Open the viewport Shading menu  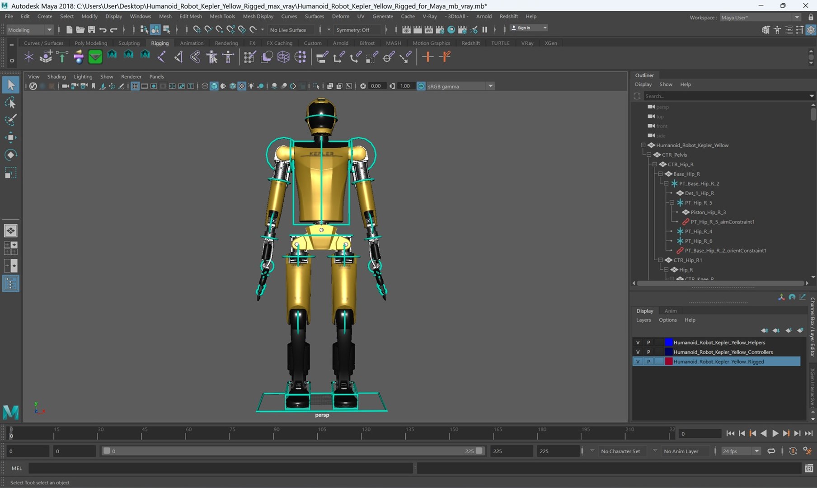56,76
